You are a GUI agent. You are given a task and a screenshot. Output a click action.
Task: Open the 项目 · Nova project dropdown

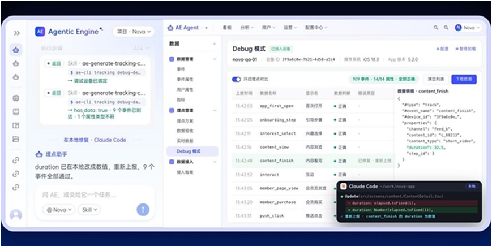click(134, 32)
